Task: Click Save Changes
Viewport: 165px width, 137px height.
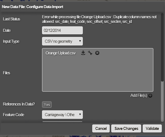Action: tap(126, 129)
